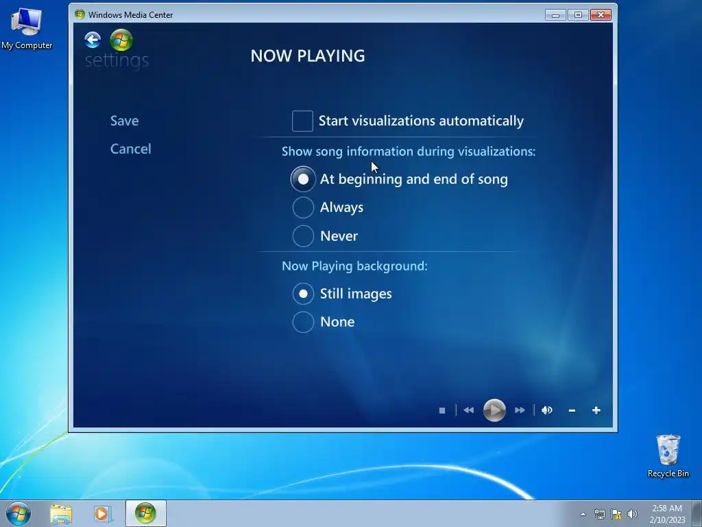Click the green Media Center start orb
Screen dimensions: 702x527
pyautogui.click(x=121, y=40)
